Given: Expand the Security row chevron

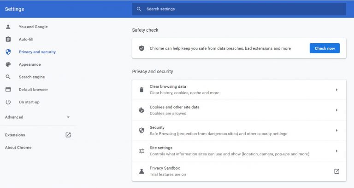Looking at the screenshot, I should coord(336,131).
